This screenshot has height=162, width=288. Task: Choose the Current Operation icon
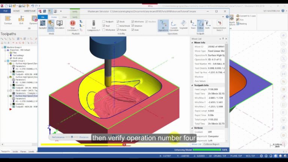point(174,25)
